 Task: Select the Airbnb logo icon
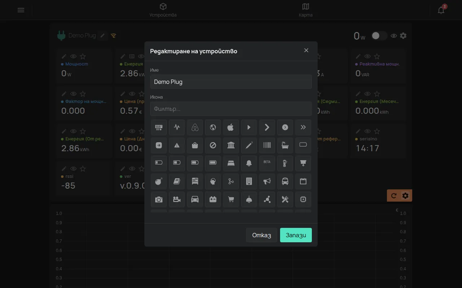coord(195,127)
